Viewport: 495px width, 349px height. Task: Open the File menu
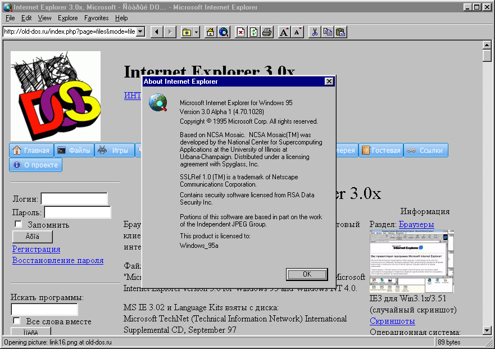click(10, 18)
